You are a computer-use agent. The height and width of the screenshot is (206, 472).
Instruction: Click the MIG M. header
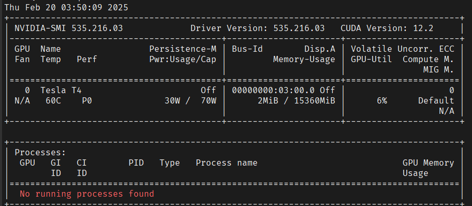[438, 70]
